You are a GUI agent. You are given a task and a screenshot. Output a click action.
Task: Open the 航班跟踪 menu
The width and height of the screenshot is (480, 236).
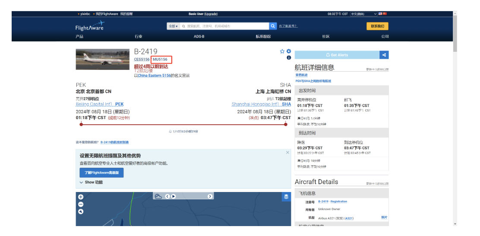pos(263,36)
